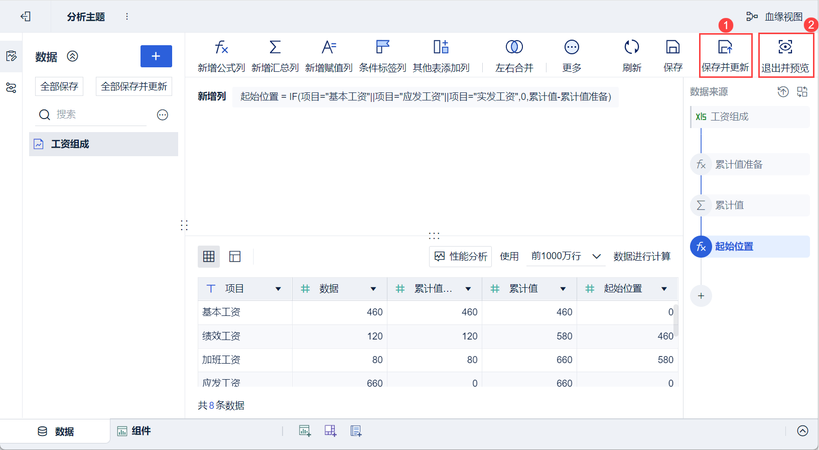Switch to the structure view toggle

tap(235, 257)
